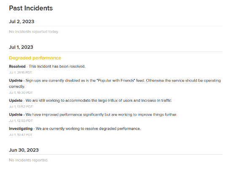The height and width of the screenshot is (169, 236).
Task: Select the Jun 30, 2023 date heading
Action: click(24, 150)
